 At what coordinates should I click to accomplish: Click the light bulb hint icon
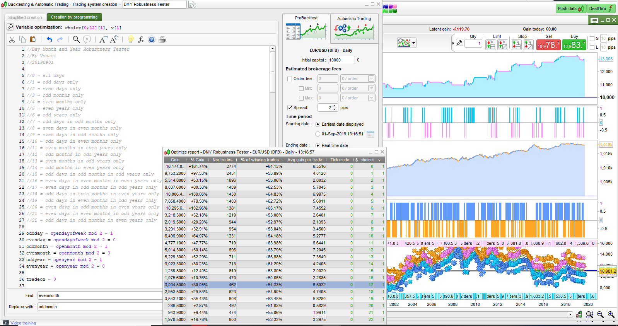(x=131, y=39)
